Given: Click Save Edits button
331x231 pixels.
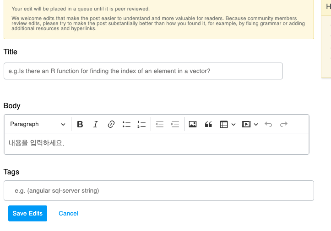Looking at the screenshot, I should pyautogui.click(x=27, y=213).
